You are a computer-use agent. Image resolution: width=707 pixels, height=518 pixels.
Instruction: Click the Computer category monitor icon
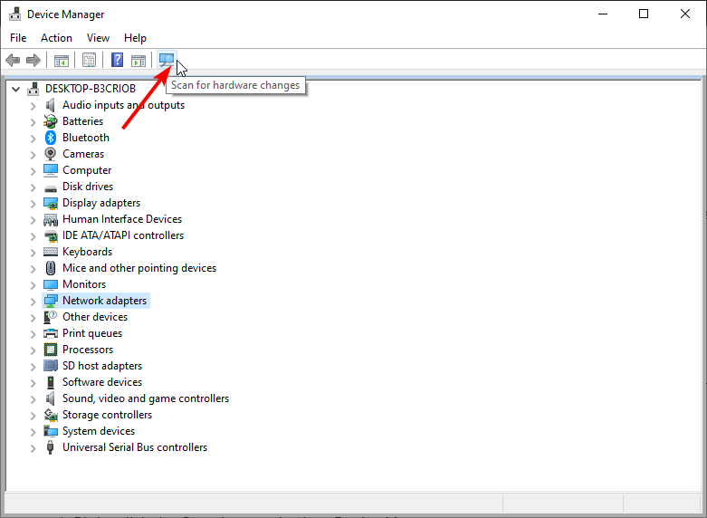tap(50, 170)
